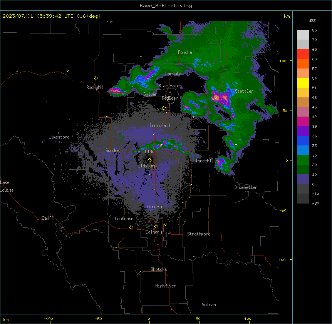Click the -100 tick on bottom axis
The image size is (332, 324).
pyautogui.click(x=48, y=319)
